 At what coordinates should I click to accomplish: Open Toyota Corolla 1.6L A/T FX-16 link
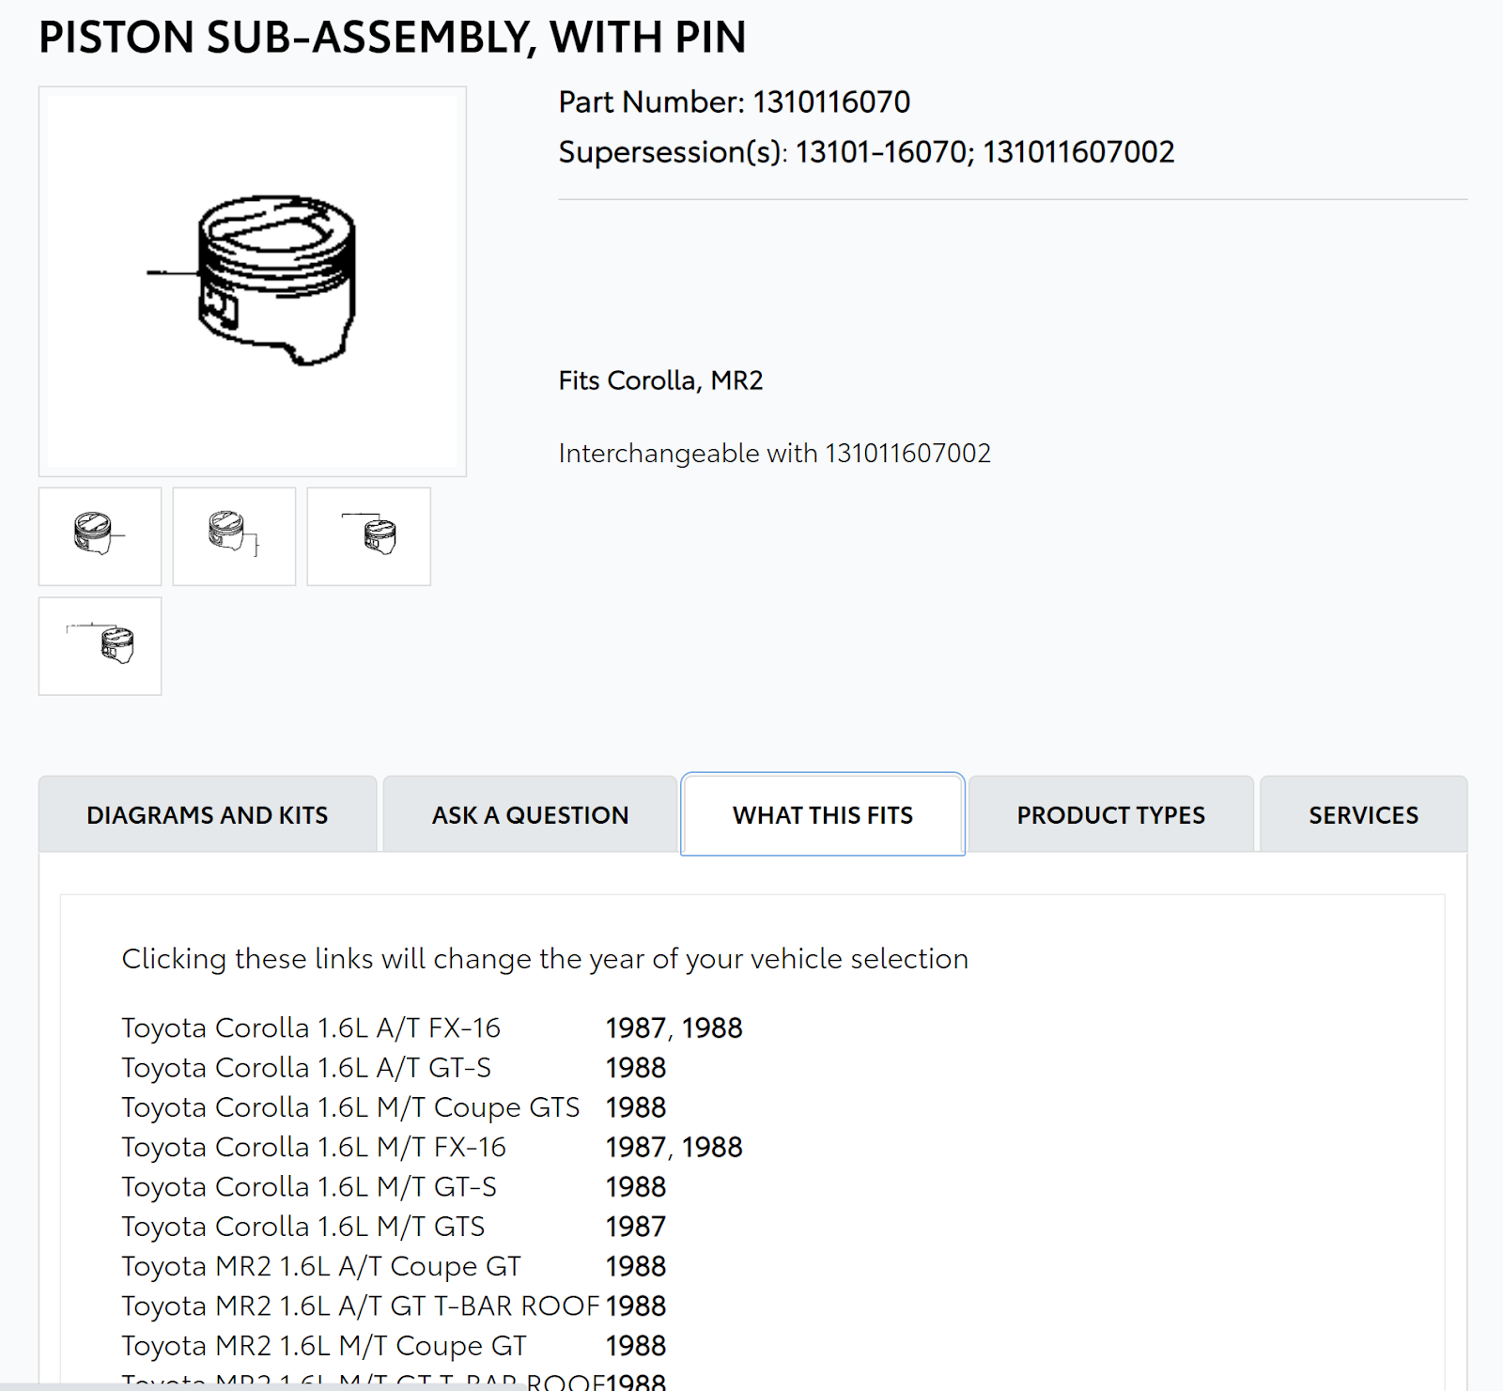click(x=311, y=1028)
